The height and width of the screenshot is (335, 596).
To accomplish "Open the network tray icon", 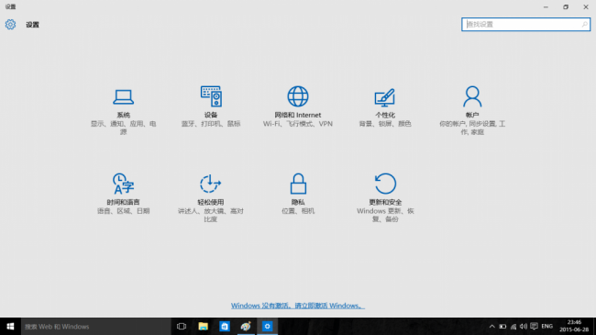I will click(513, 326).
